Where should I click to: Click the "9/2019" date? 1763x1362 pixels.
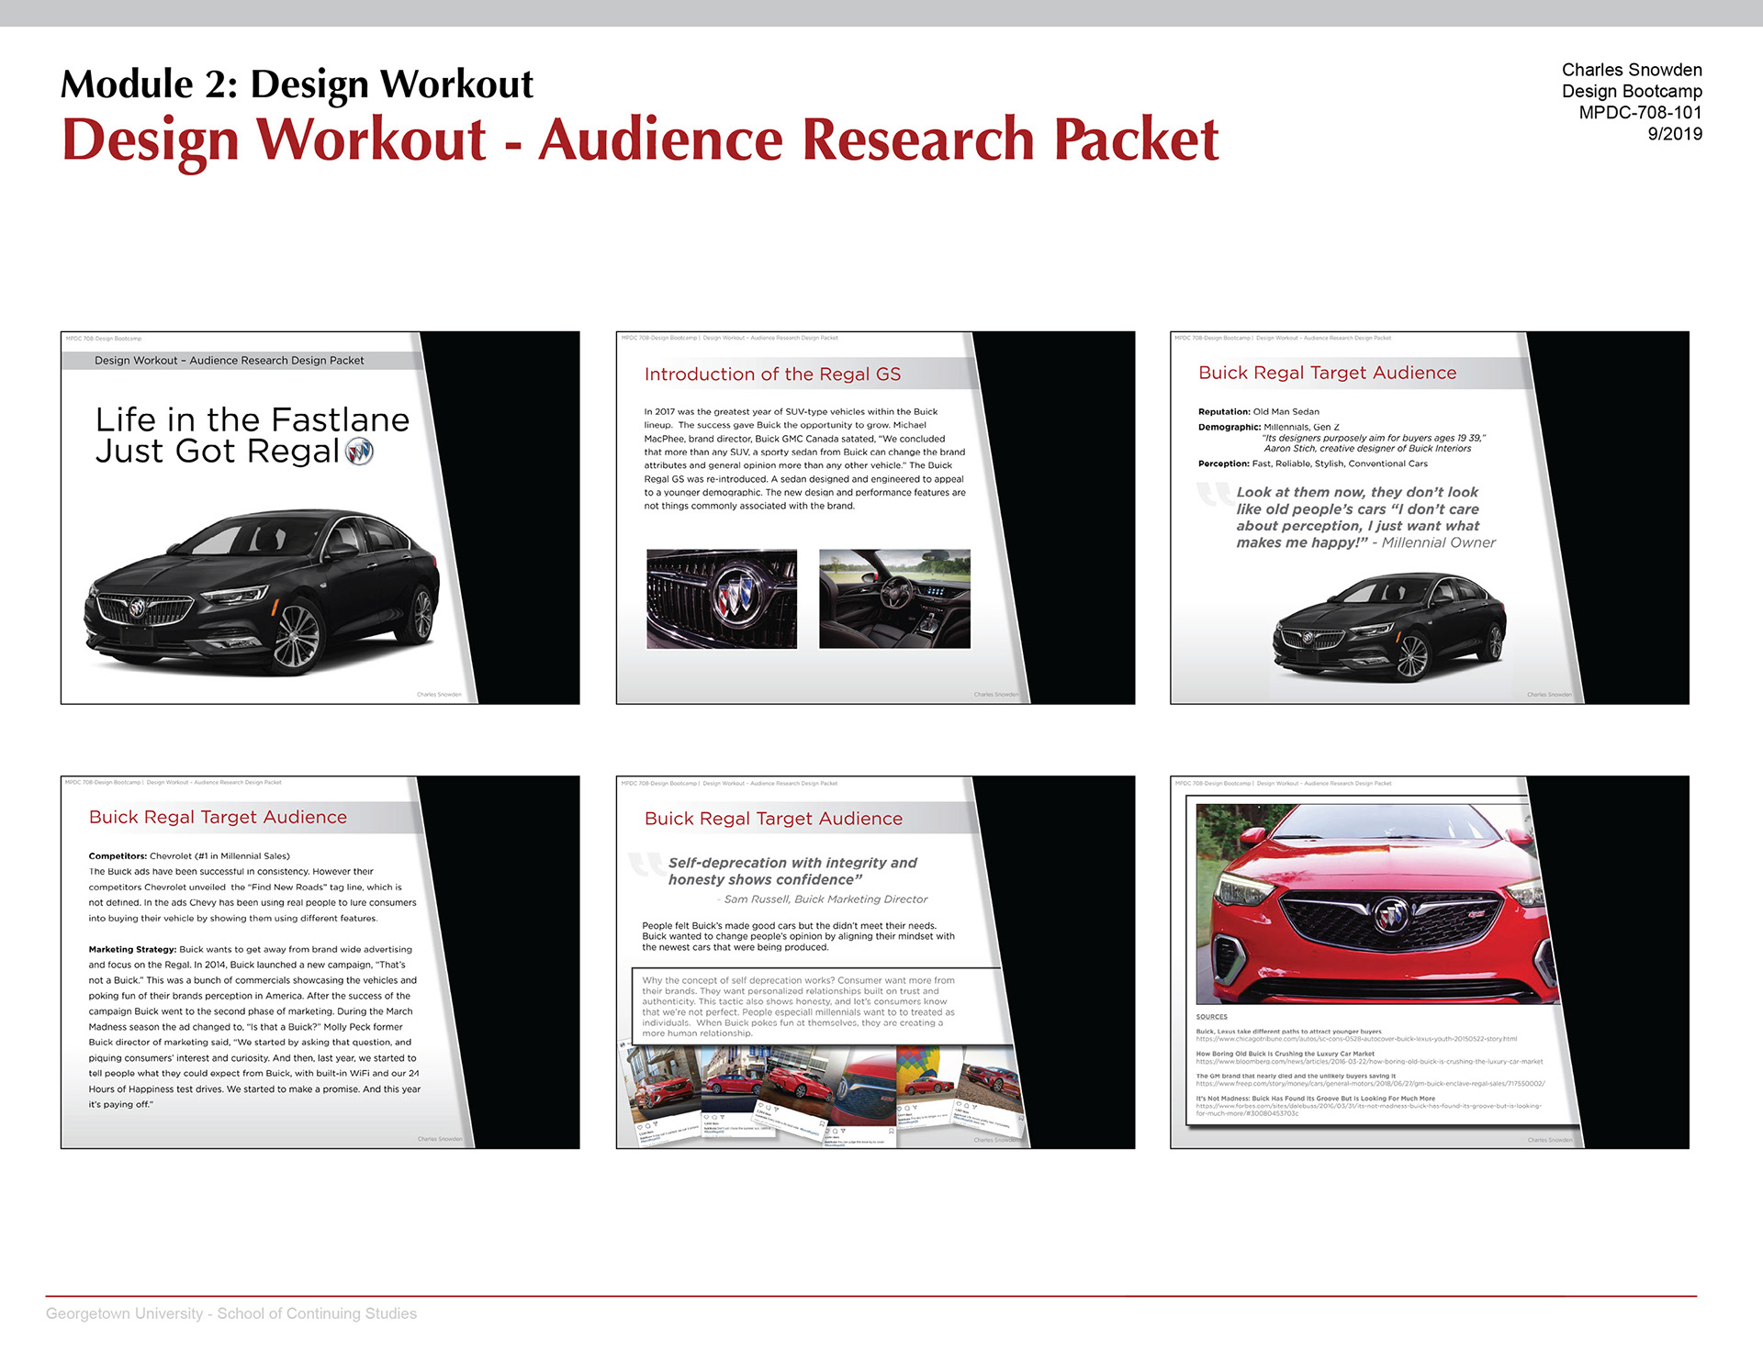point(1675,133)
